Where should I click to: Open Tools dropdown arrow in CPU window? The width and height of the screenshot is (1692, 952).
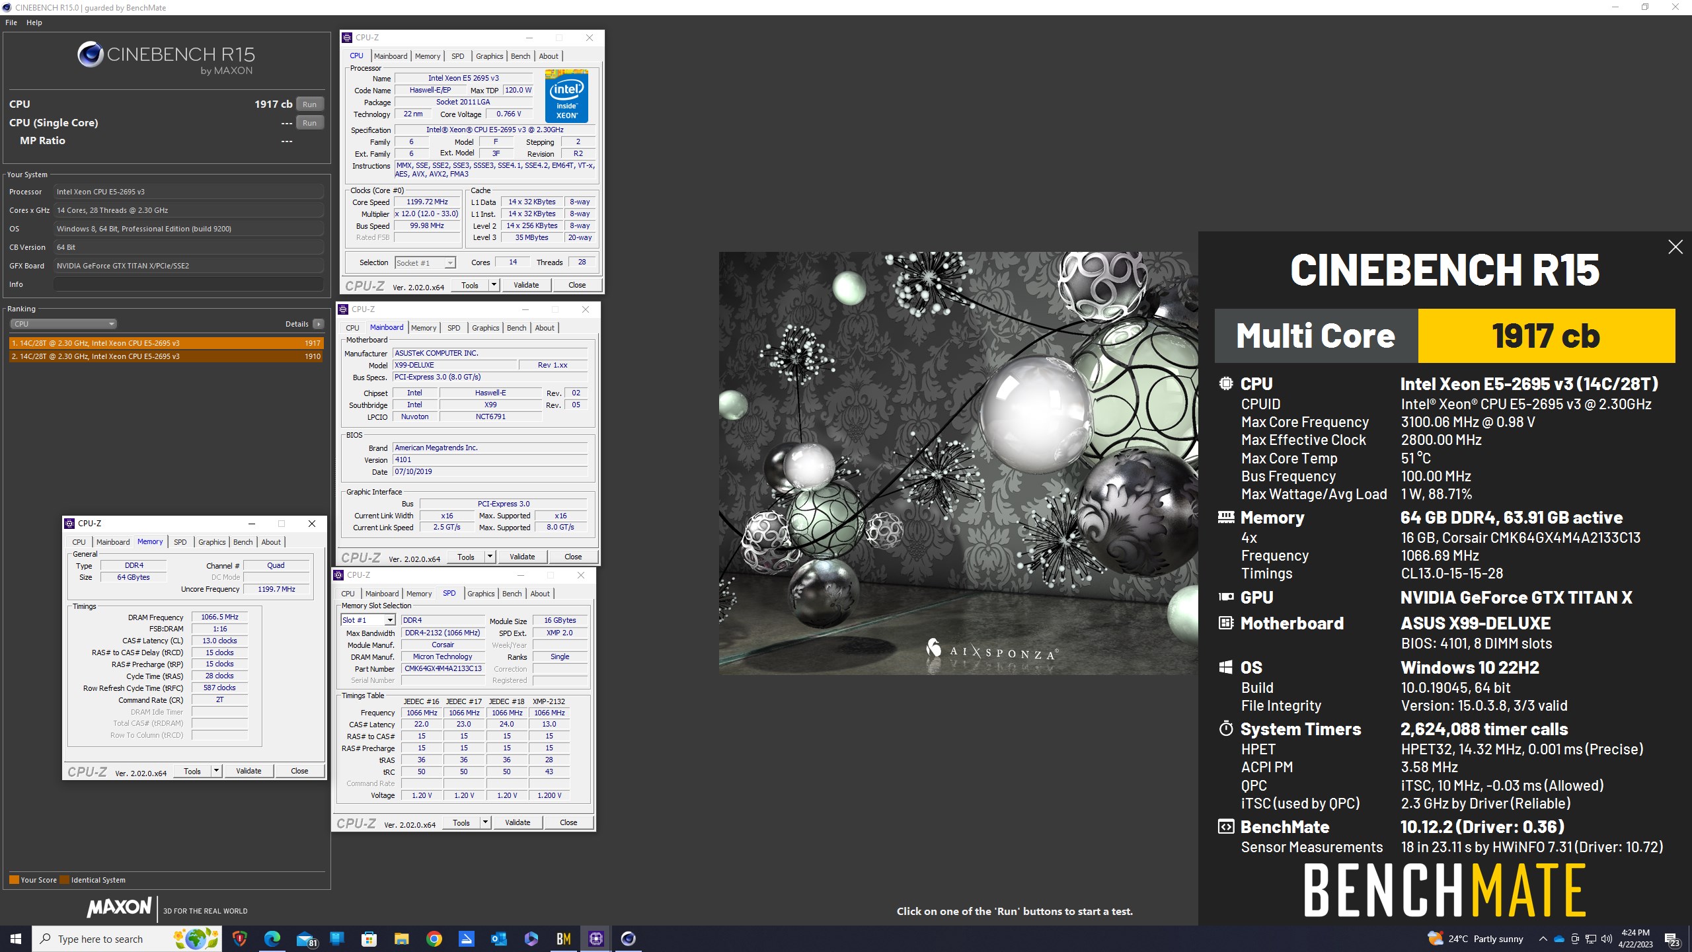pyautogui.click(x=494, y=285)
